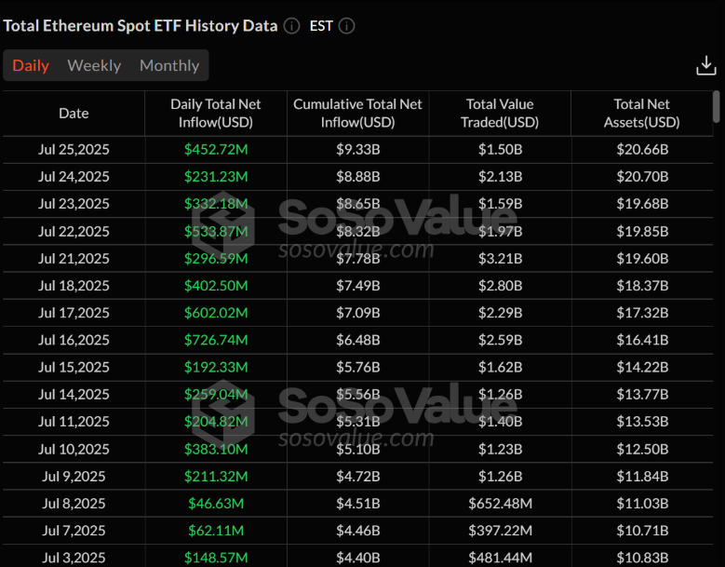Click the Jul 25,2025 date cell
Image resolution: width=725 pixels, height=567 pixels.
pos(74,150)
